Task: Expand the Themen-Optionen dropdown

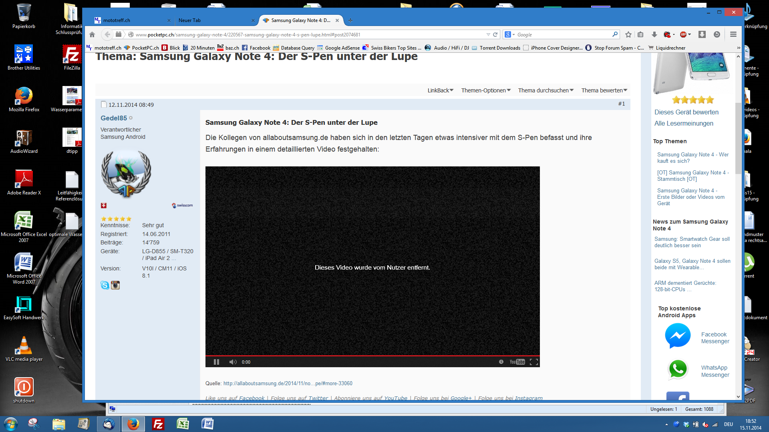Action: [486, 90]
